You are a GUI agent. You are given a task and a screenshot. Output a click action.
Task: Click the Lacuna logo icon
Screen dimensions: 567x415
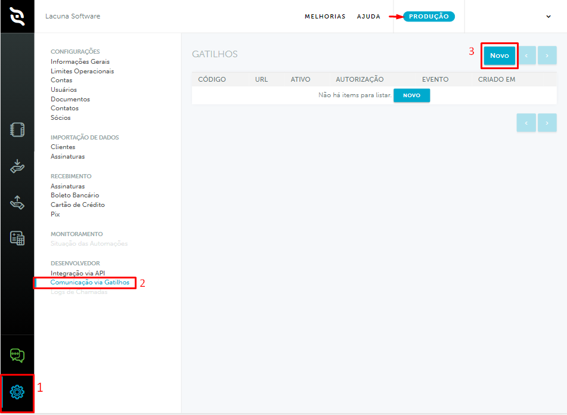17,16
